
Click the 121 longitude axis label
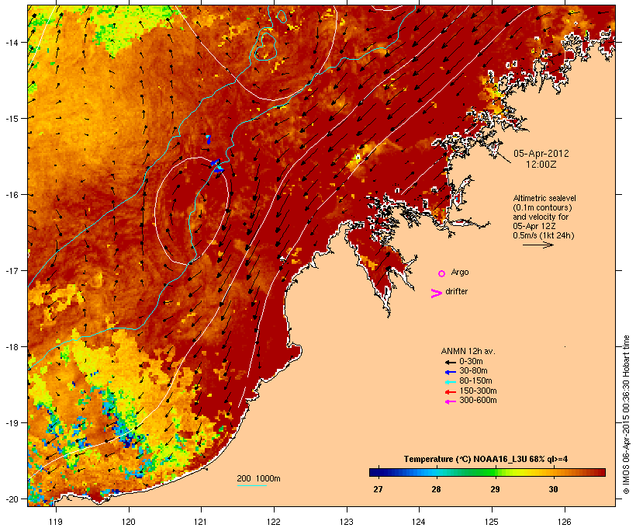[201, 522]
